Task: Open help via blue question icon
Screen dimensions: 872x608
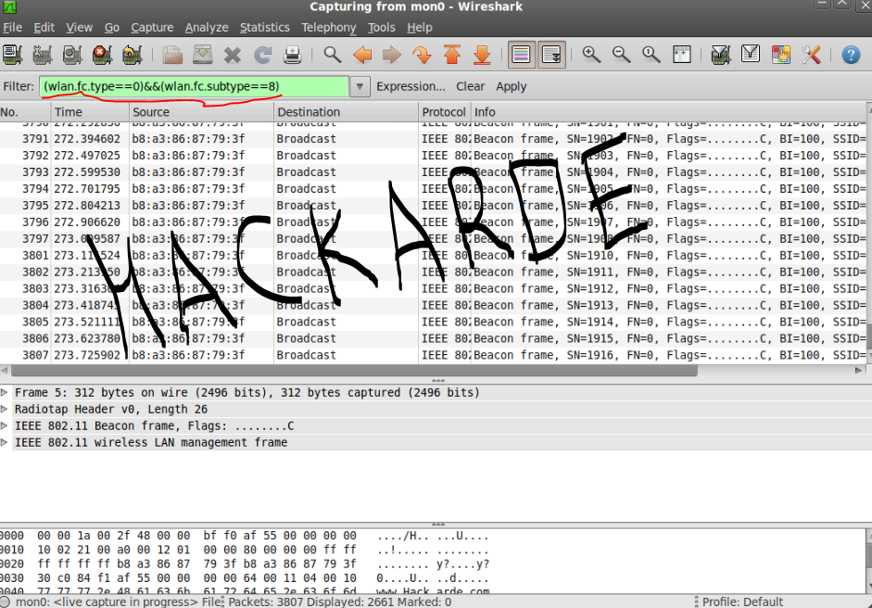Action: click(x=851, y=55)
